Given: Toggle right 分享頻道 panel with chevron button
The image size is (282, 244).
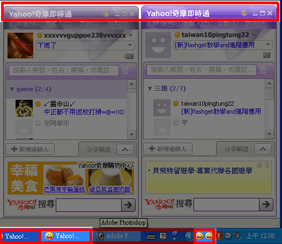Looking at the screenshot, I should (263, 149).
